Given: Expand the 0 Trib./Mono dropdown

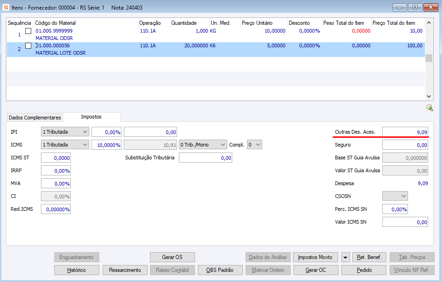Looking at the screenshot, I should pyautogui.click(x=203, y=145).
